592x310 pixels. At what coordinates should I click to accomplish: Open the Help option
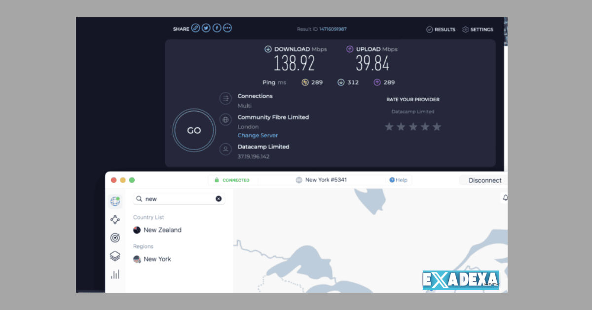click(399, 180)
